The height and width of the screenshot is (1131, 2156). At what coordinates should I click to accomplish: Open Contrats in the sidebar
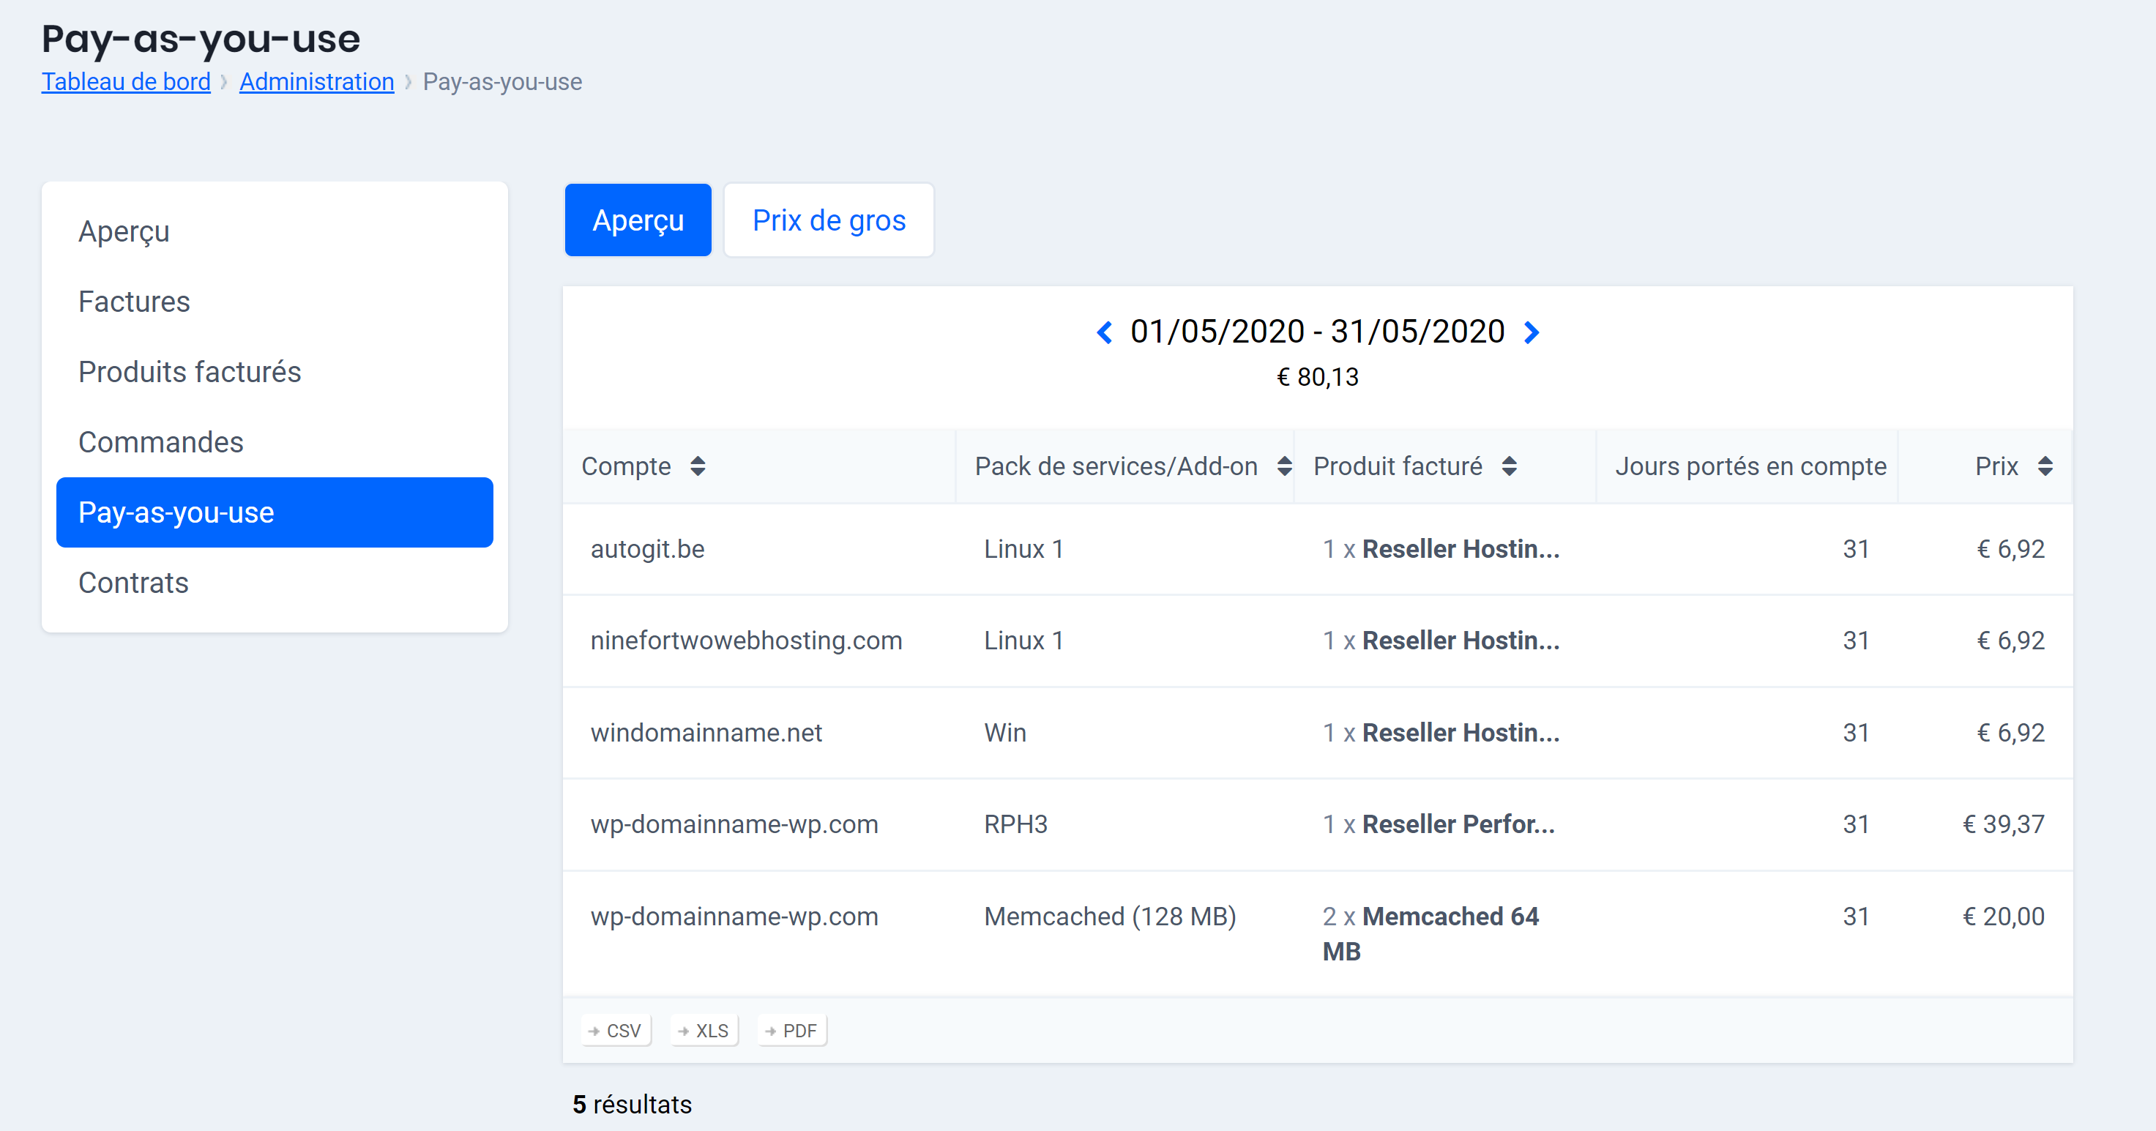pos(133,583)
